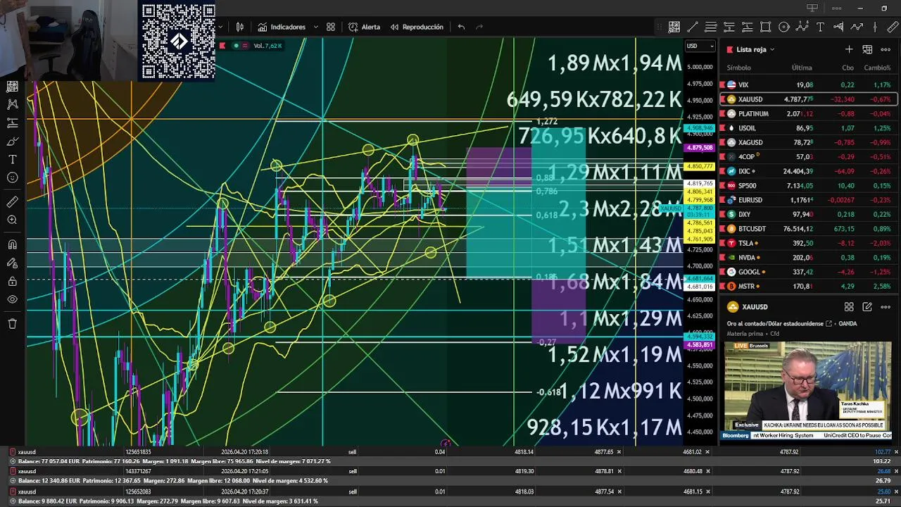This screenshot has height=507, width=901.
Task: Start the Reproducción bar replay
Action: click(417, 27)
